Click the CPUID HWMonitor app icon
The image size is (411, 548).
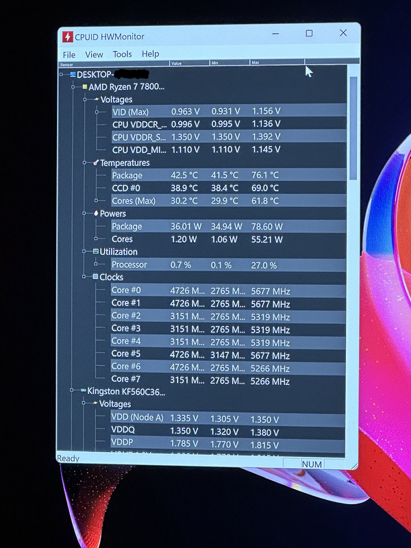(67, 37)
